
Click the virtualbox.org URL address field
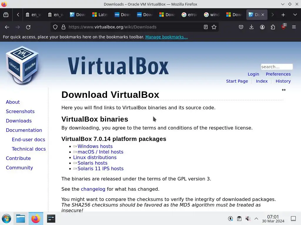coord(113,27)
